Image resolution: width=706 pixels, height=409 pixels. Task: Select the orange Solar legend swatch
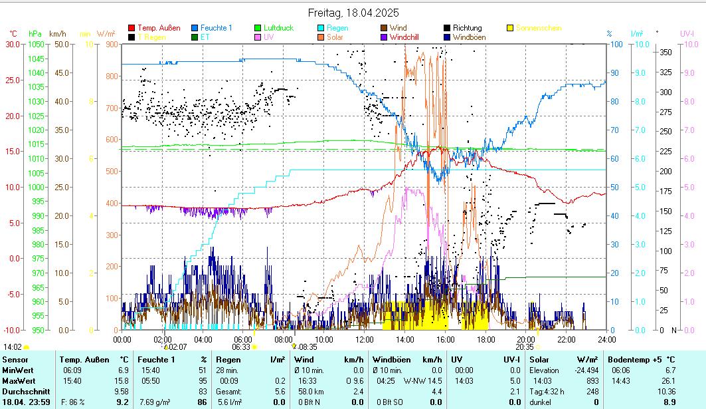coord(321,38)
